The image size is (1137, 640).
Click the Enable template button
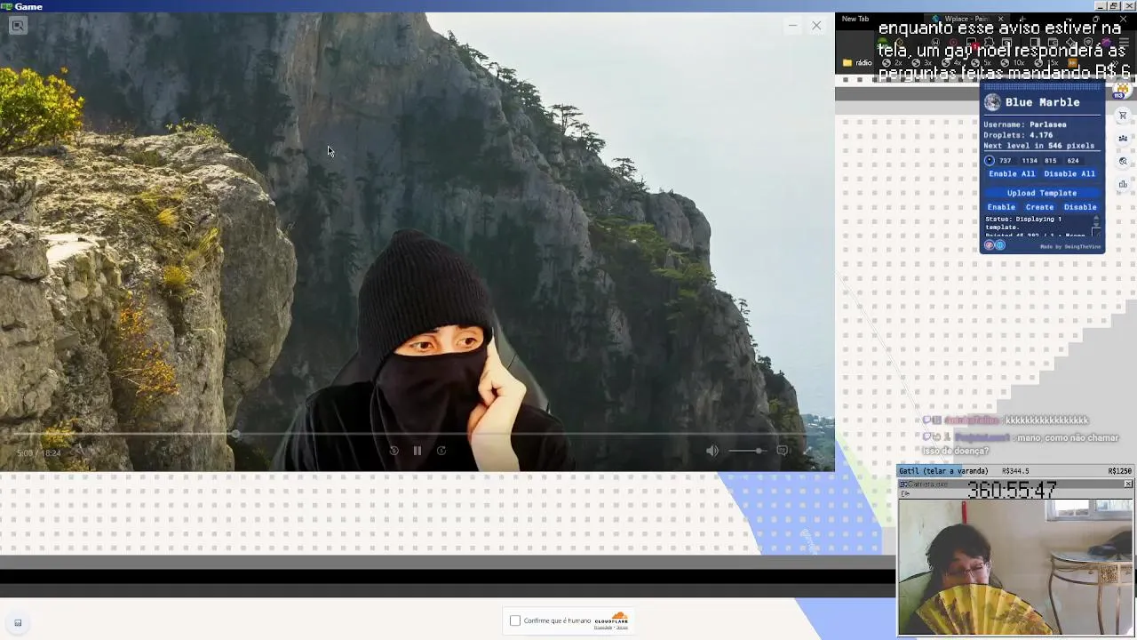pos(1001,207)
